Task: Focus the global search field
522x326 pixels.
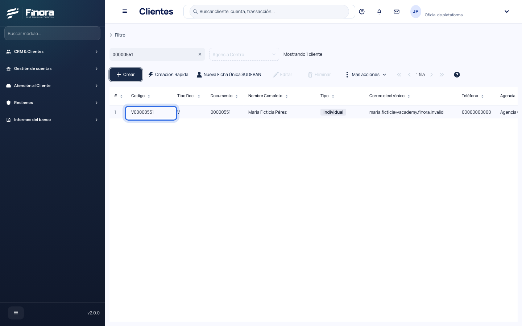Action: [269, 12]
